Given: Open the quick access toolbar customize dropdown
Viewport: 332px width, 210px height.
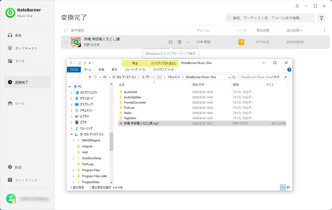Looking at the screenshot, I should (x=90, y=63).
